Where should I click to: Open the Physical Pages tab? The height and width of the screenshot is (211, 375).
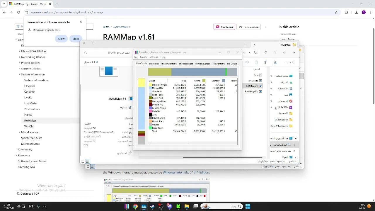point(186,64)
